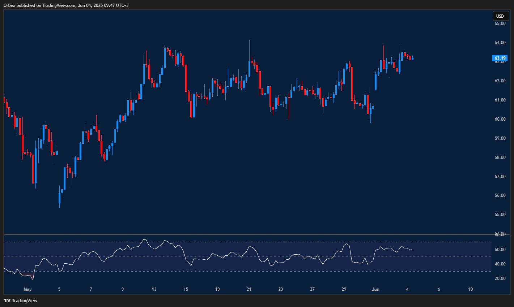Click the TradingView logo icon

(7, 300)
